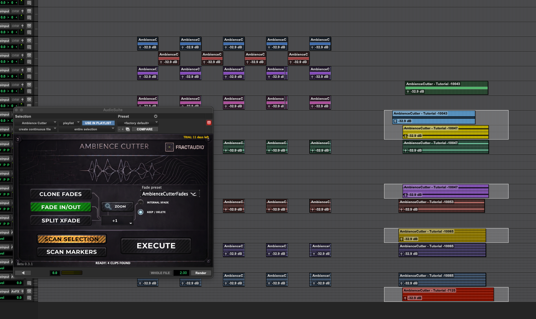The width and height of the screenshot is (536, 319).
Task: Click square-in-square icon on blue AmbienceC clips track
Action: point(29,40)
